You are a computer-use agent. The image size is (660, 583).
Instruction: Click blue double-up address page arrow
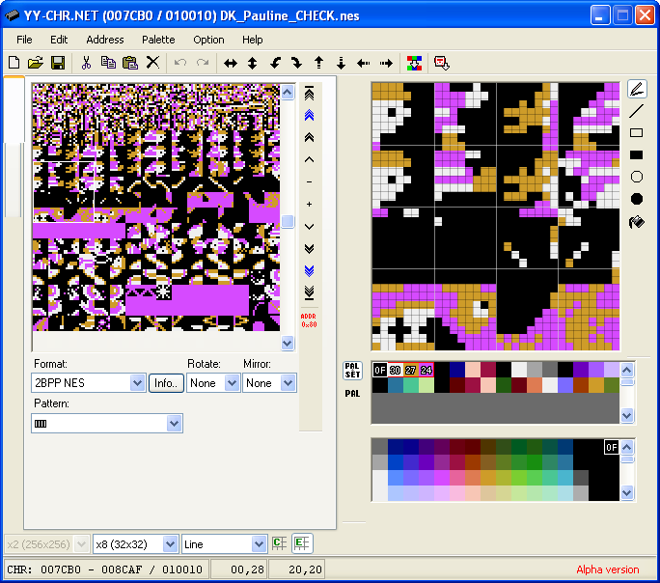(x=310, y=115)
